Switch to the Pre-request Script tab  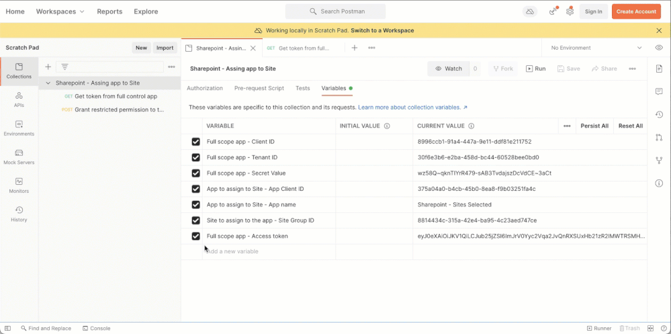click(x=259, y=88)
